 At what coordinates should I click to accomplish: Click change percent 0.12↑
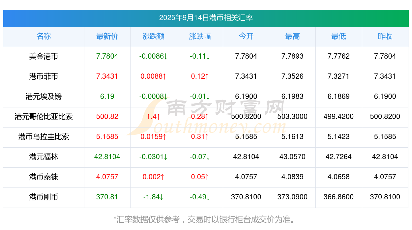coord(200,76)
